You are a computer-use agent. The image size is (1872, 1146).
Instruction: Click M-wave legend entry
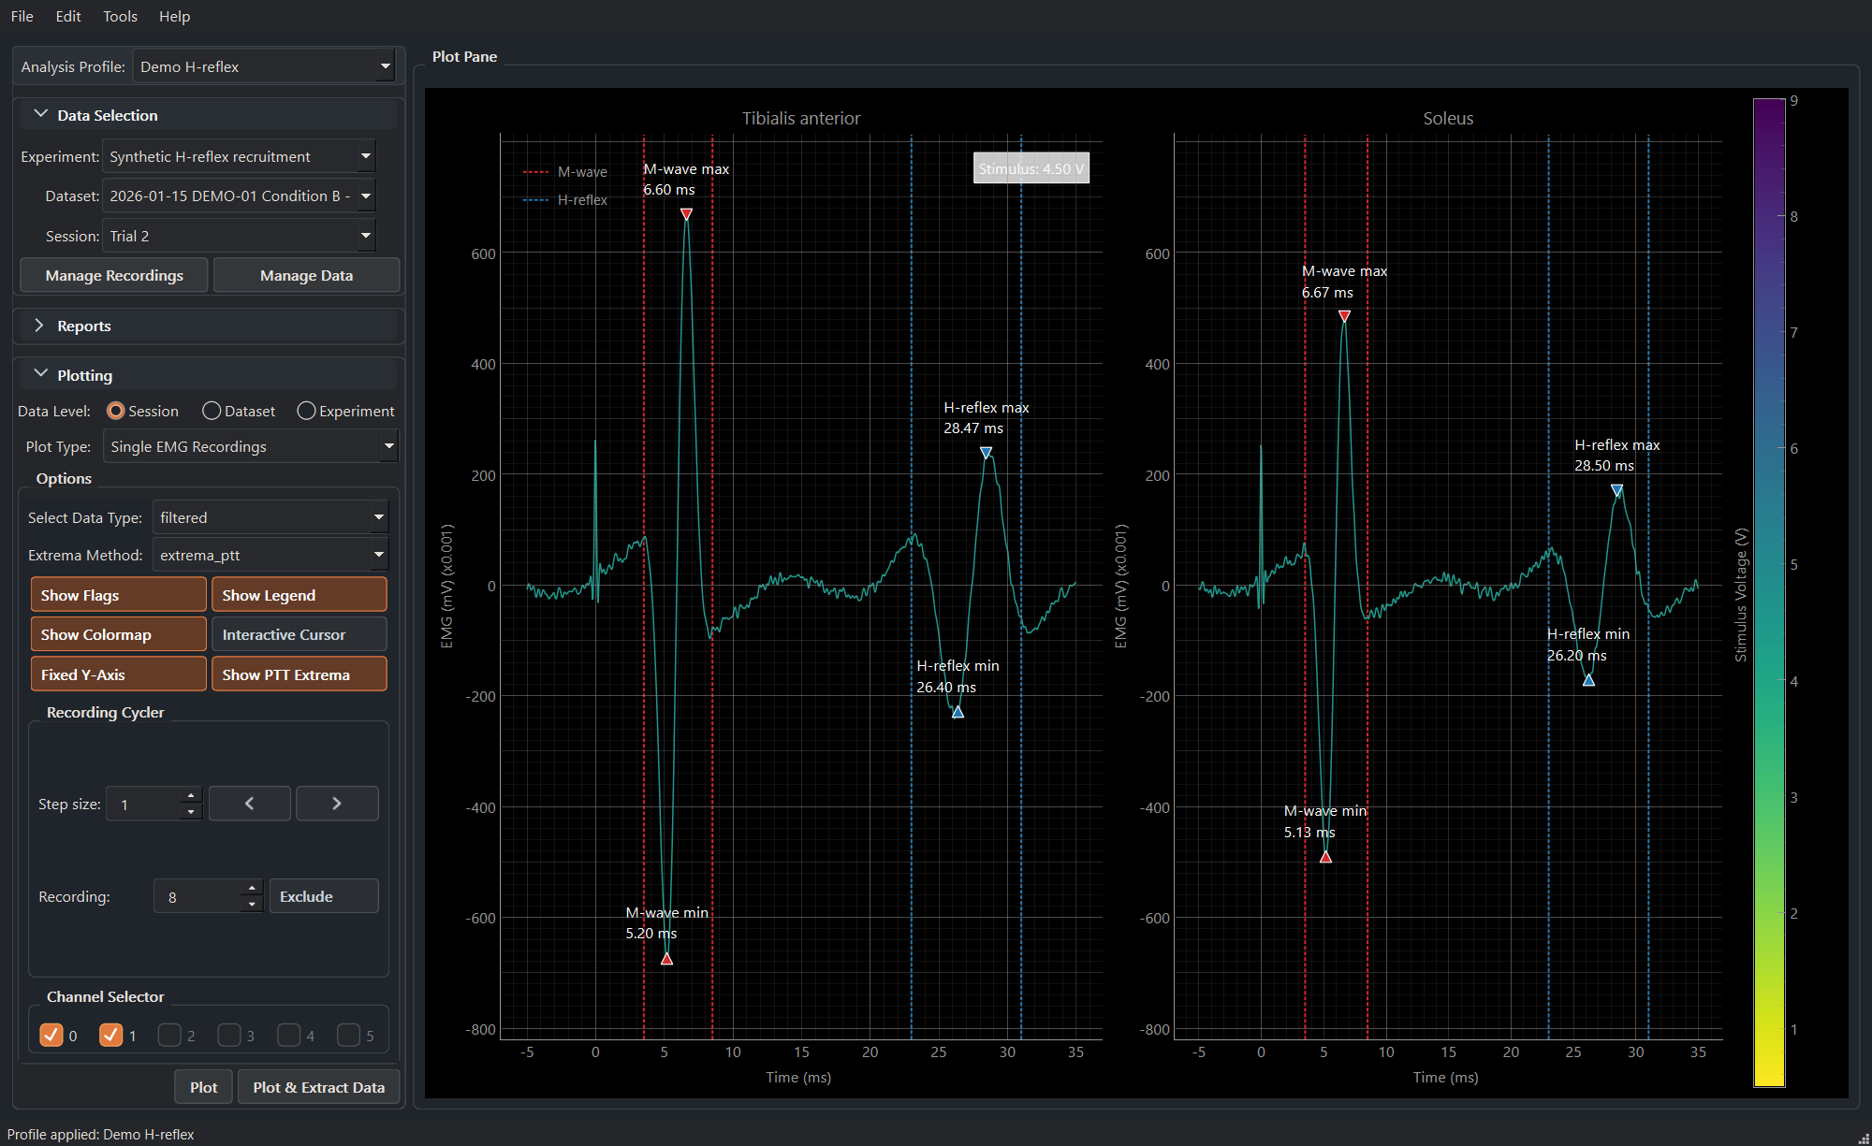coord(565,172)
